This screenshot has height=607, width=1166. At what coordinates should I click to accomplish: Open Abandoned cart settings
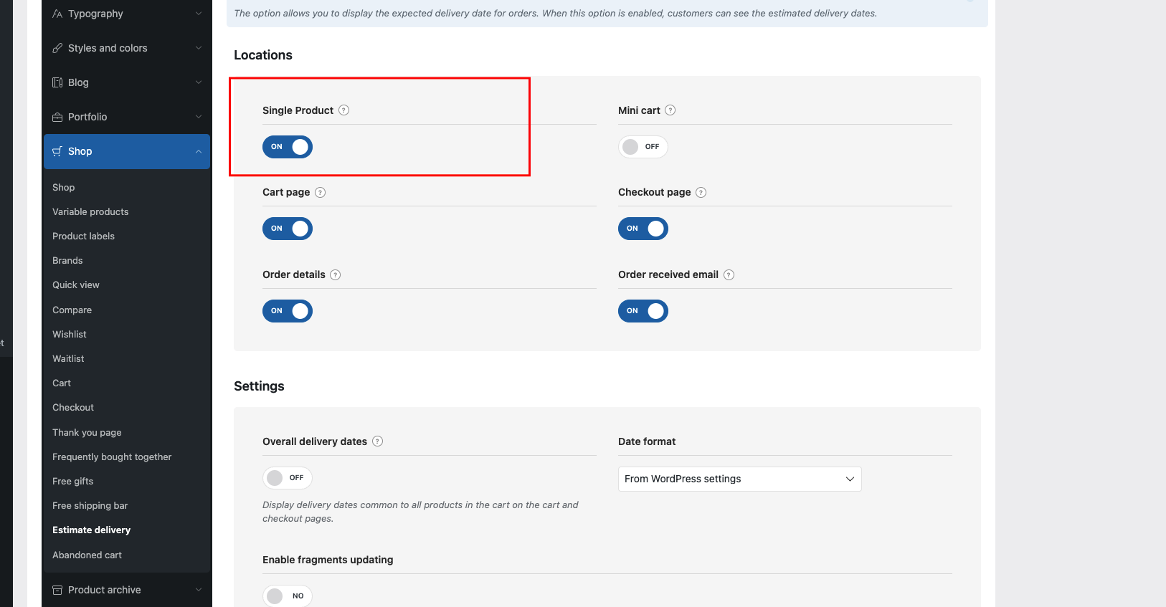pos(87,555)
